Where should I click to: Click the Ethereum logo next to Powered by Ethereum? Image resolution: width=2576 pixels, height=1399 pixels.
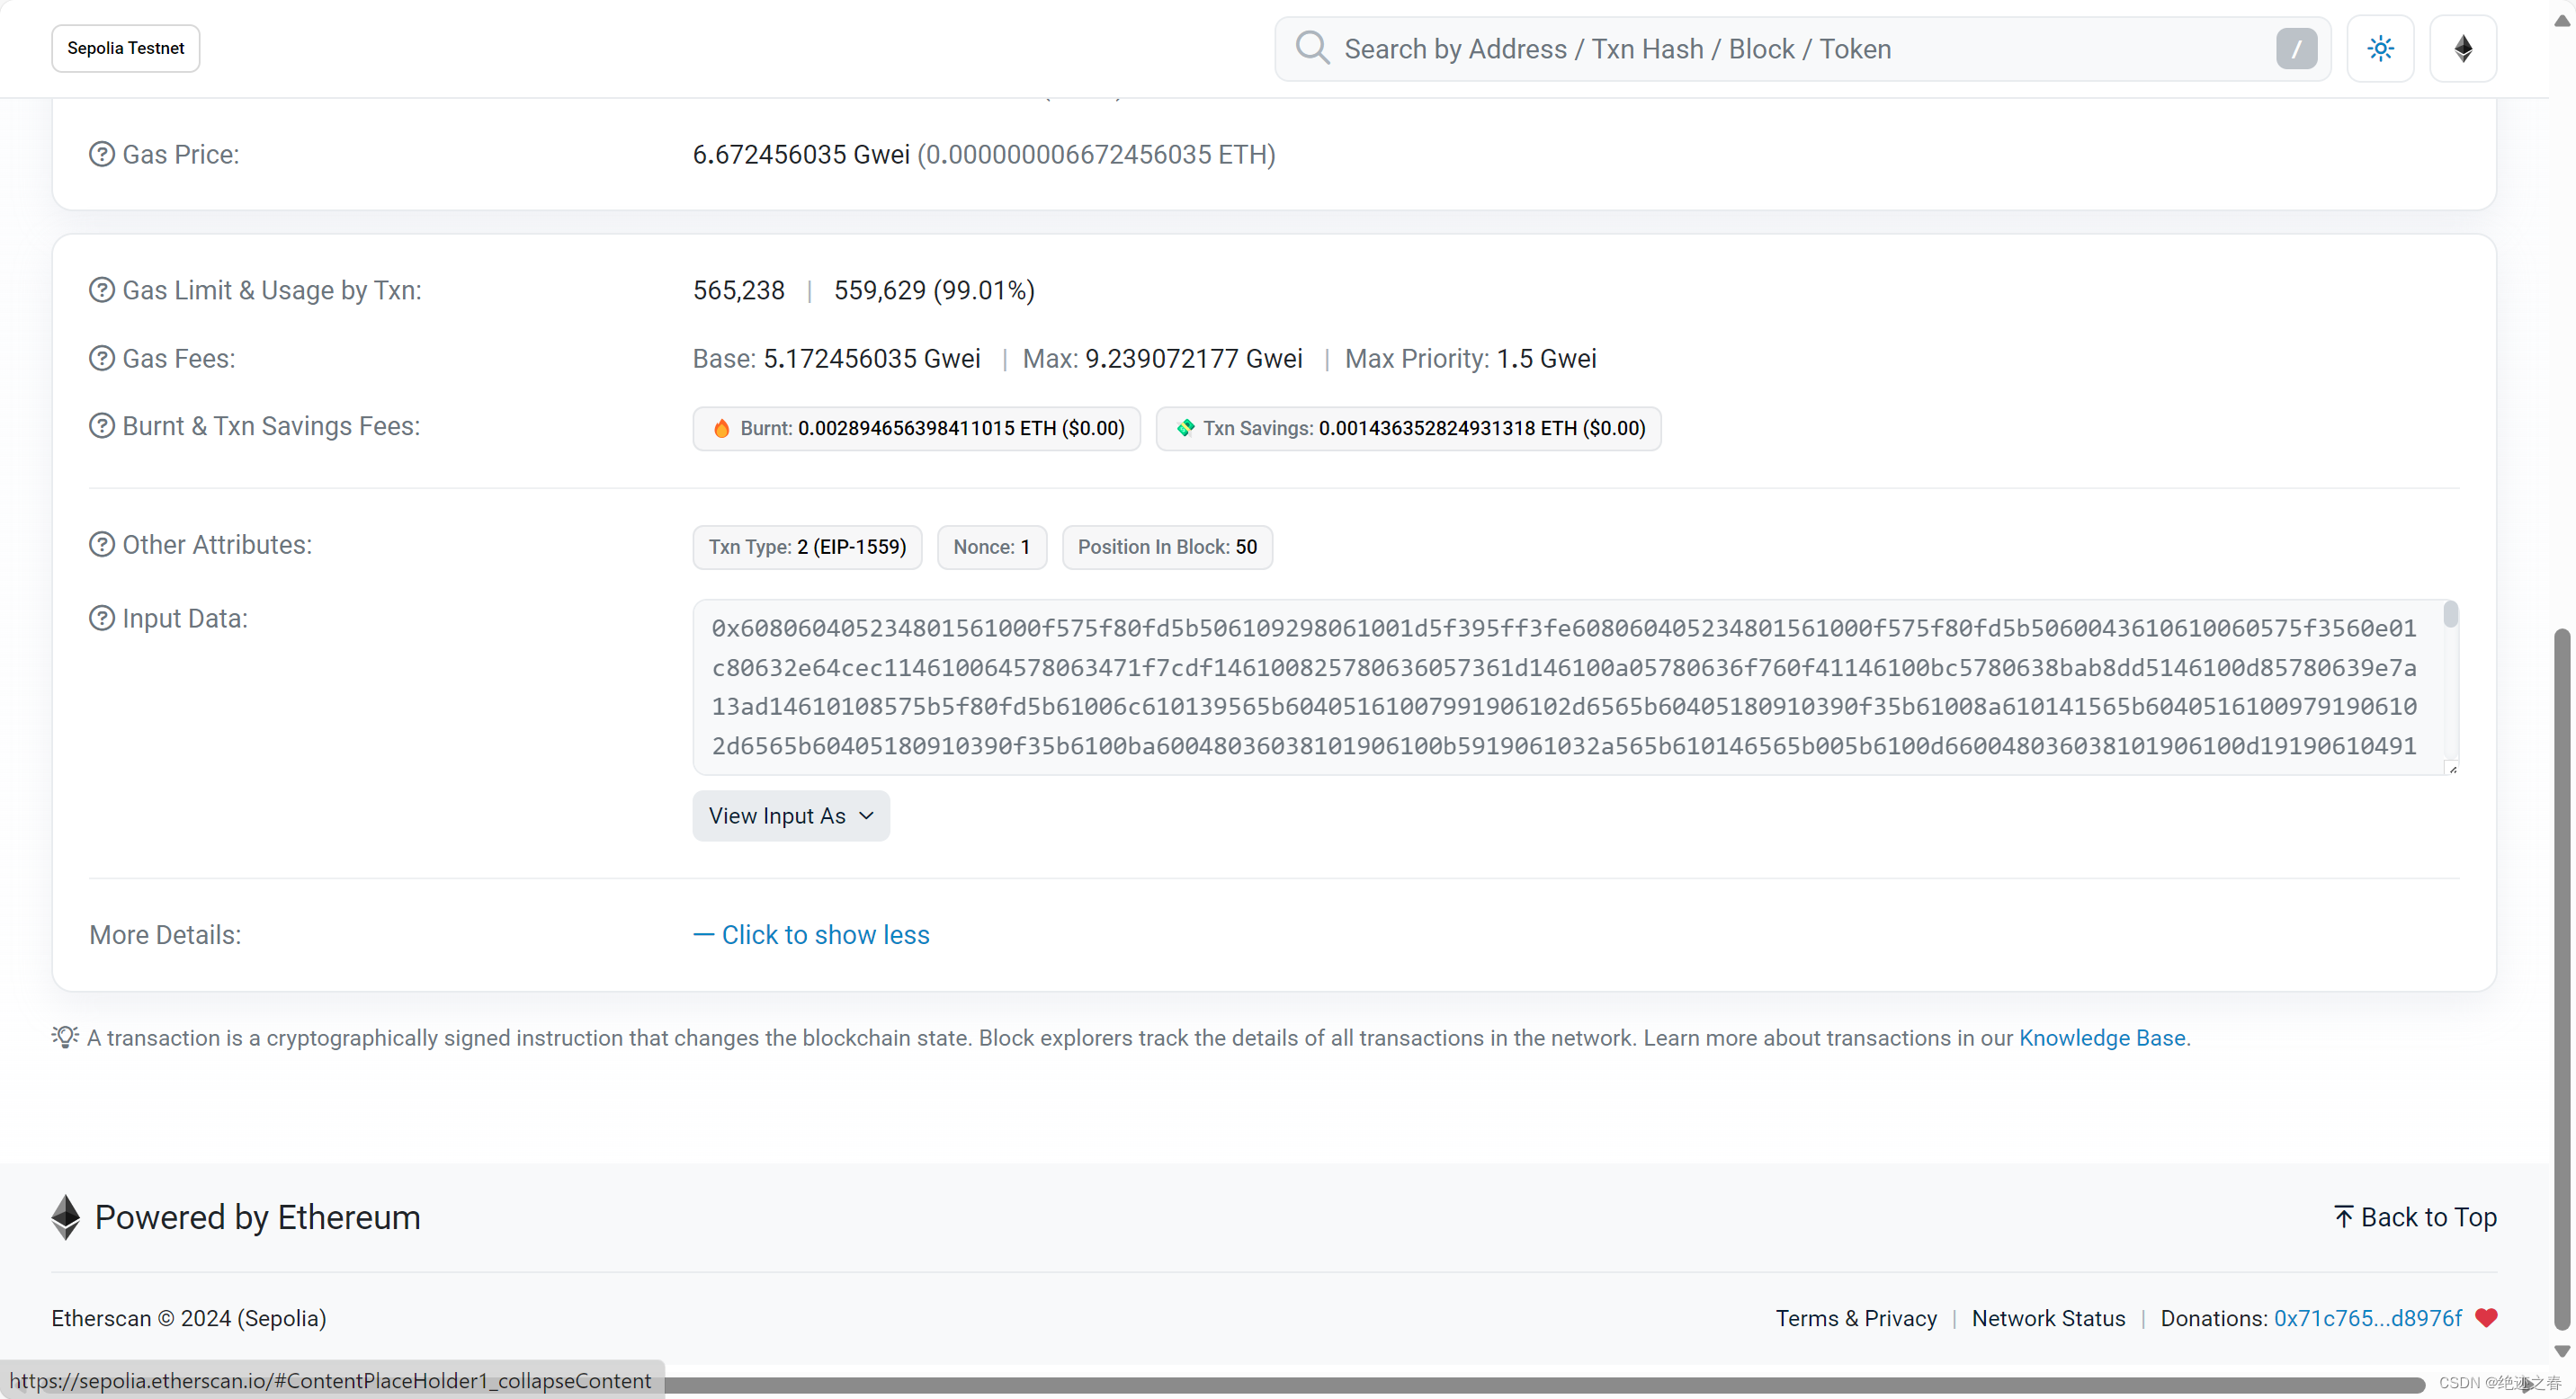[65, 1217]
